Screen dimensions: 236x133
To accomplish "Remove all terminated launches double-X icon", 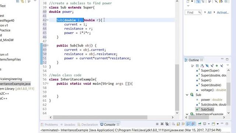I will pos(167,124).
